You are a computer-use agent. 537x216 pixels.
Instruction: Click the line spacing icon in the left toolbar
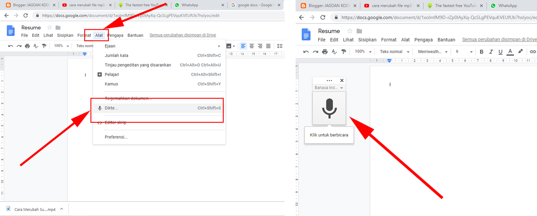coord(280,46)
